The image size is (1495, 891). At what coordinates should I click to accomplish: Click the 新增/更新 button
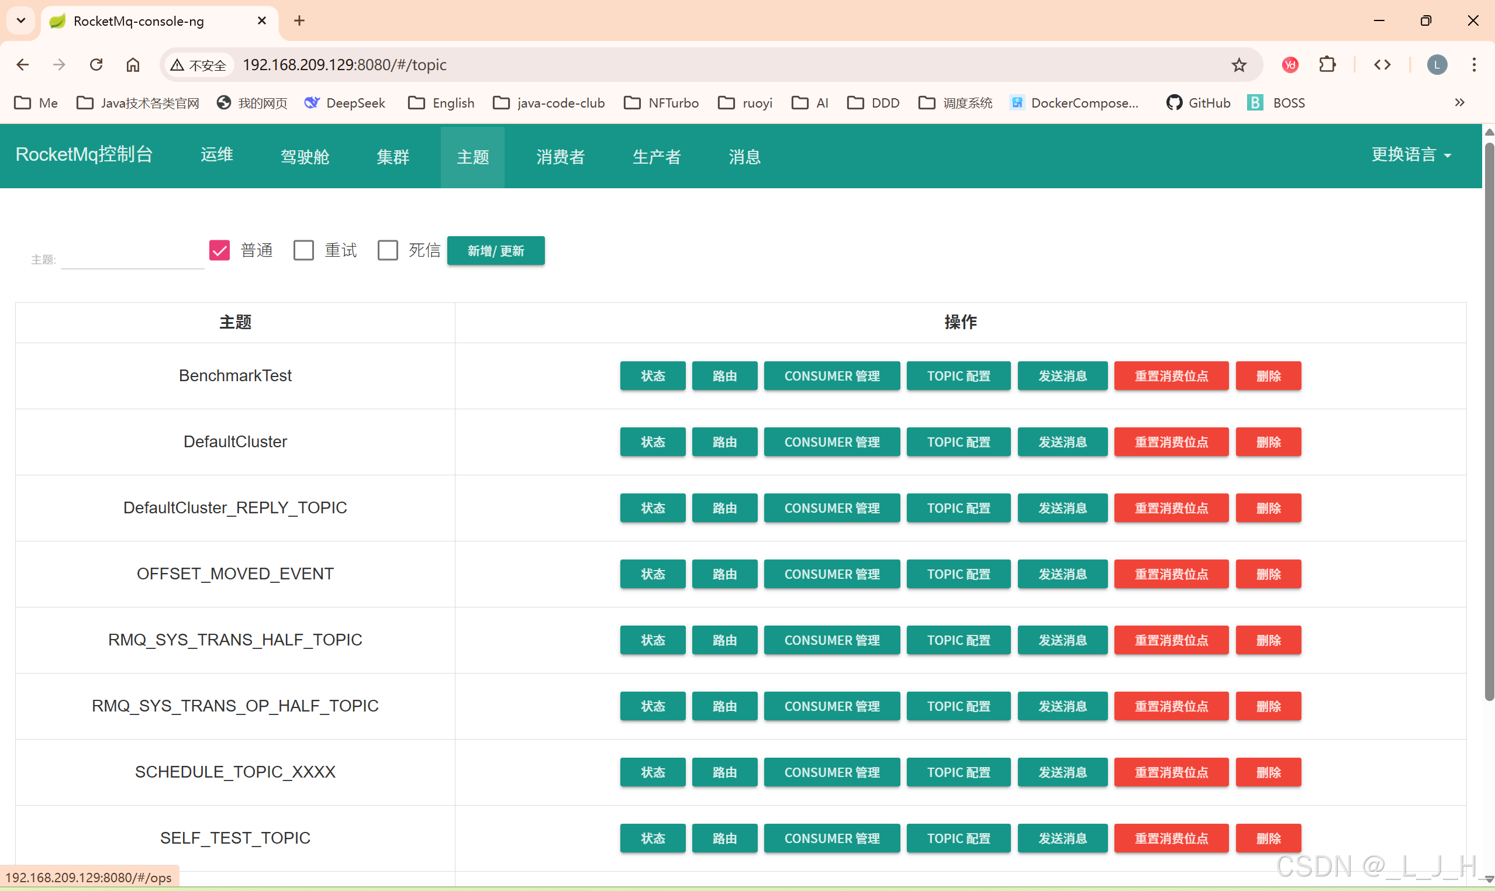pos(496,250)
